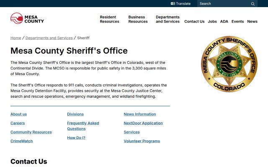Click the 'Mesa County Sheriff's Office' heading
268x167 pixels.
click(x=69, y=51)
